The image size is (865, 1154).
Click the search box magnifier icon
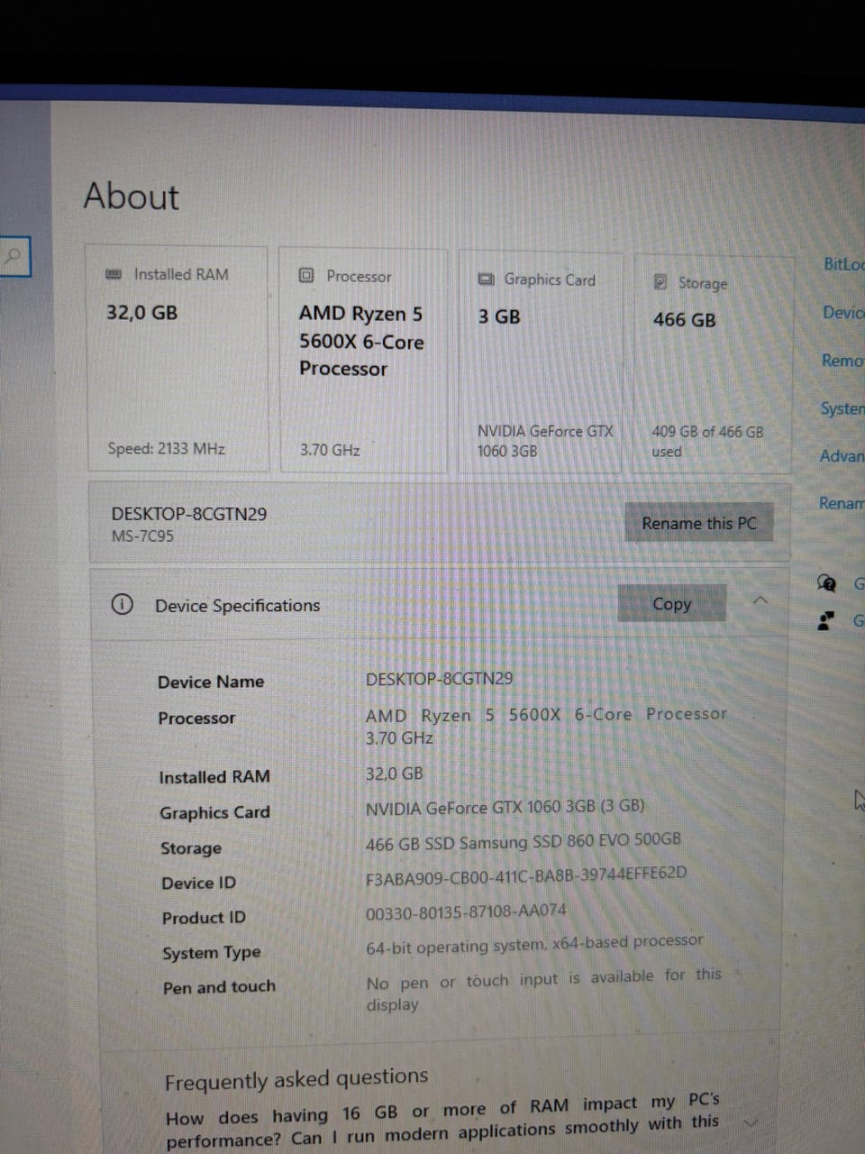click(13, 257)
